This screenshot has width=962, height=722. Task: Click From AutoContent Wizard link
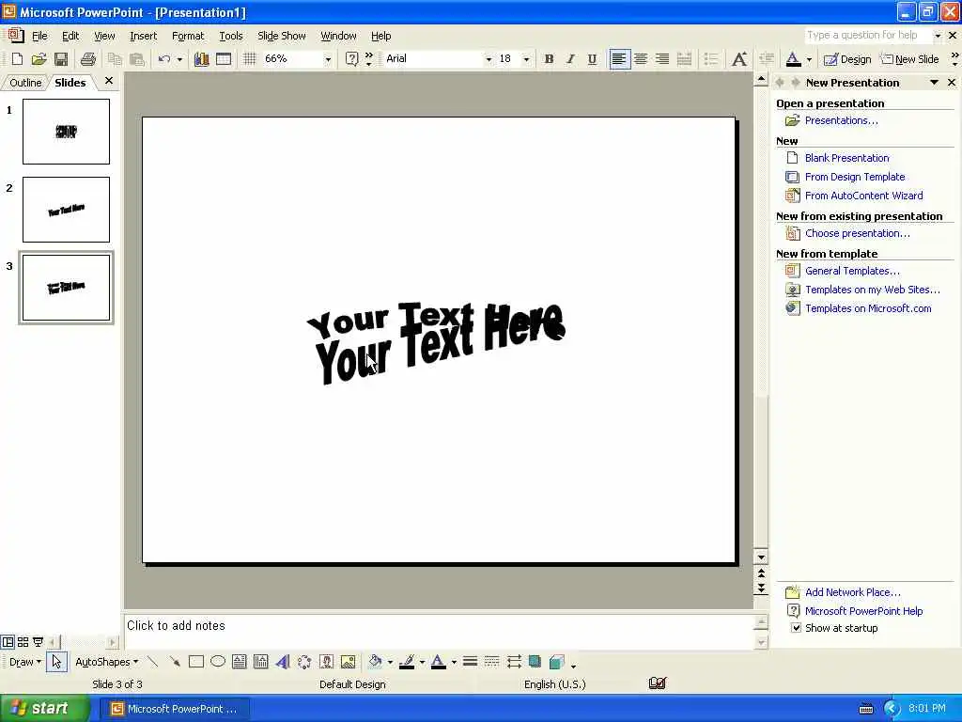point(863,196)
